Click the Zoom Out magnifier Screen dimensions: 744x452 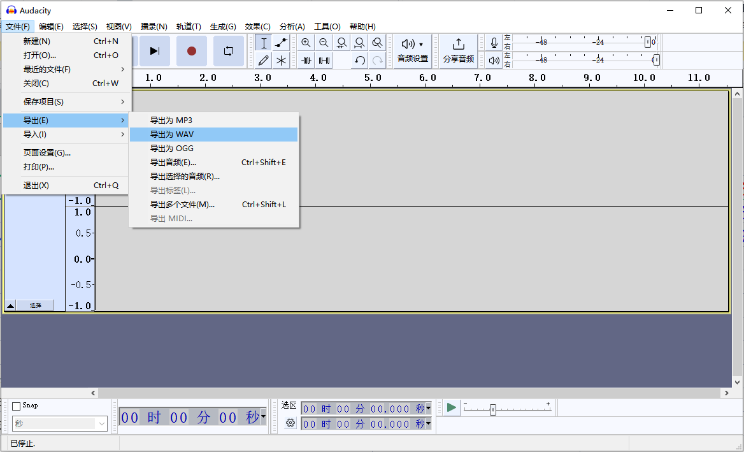pyautogui.click(x=324, y=43)
